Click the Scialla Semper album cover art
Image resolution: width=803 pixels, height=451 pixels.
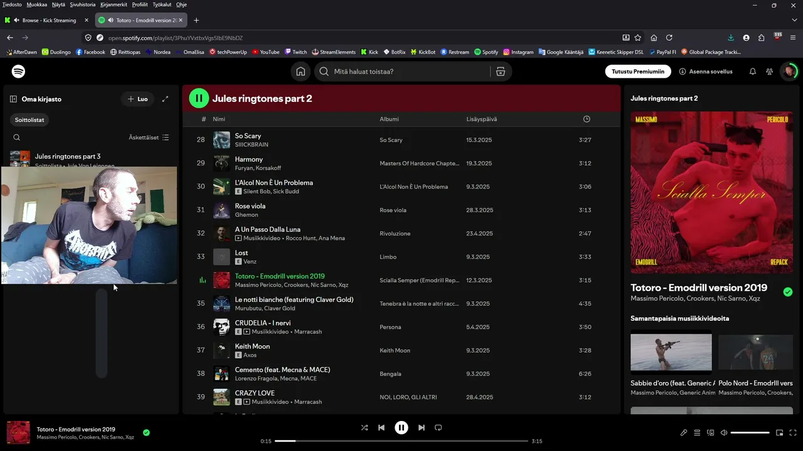[x=712, y=192]
